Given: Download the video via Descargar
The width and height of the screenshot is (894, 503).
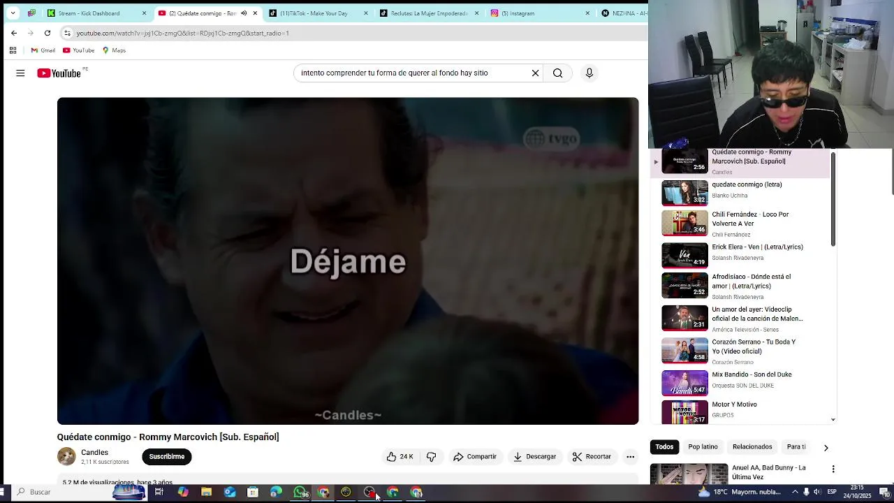Looking at the screenshot, I should pyautogui.click(x=534, y=457).
